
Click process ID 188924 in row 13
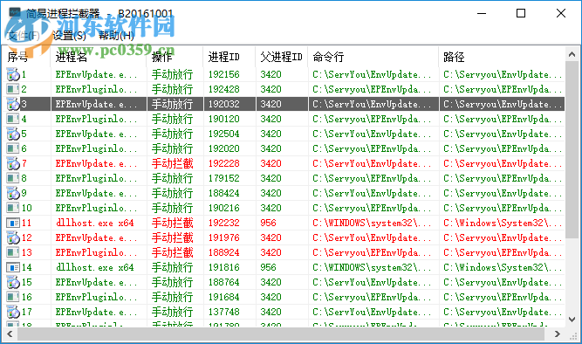point(224,252)
